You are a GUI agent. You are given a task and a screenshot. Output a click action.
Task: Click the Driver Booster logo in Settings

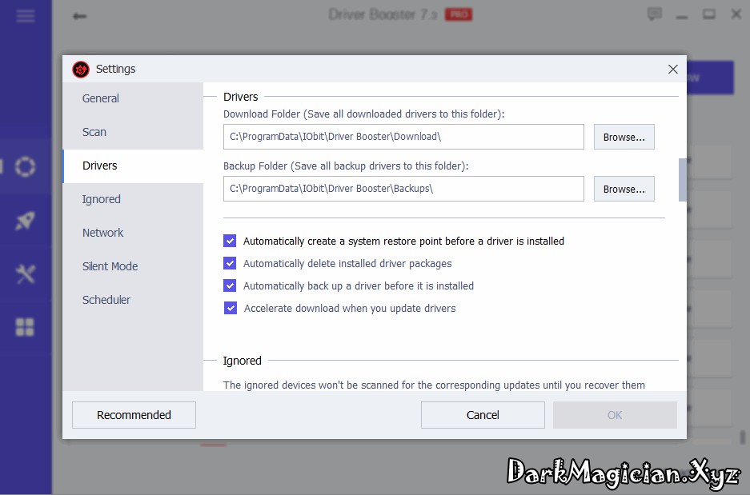81,70
